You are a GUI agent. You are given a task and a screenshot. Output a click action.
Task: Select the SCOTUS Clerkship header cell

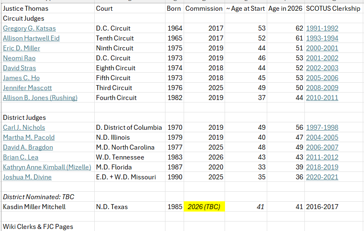(x=334, y=8)
